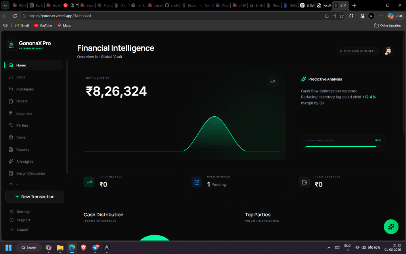Open the YouTube bookmark
Image resolution: width=406 pixels, height=254 pixels.
(x=43, y=25)
